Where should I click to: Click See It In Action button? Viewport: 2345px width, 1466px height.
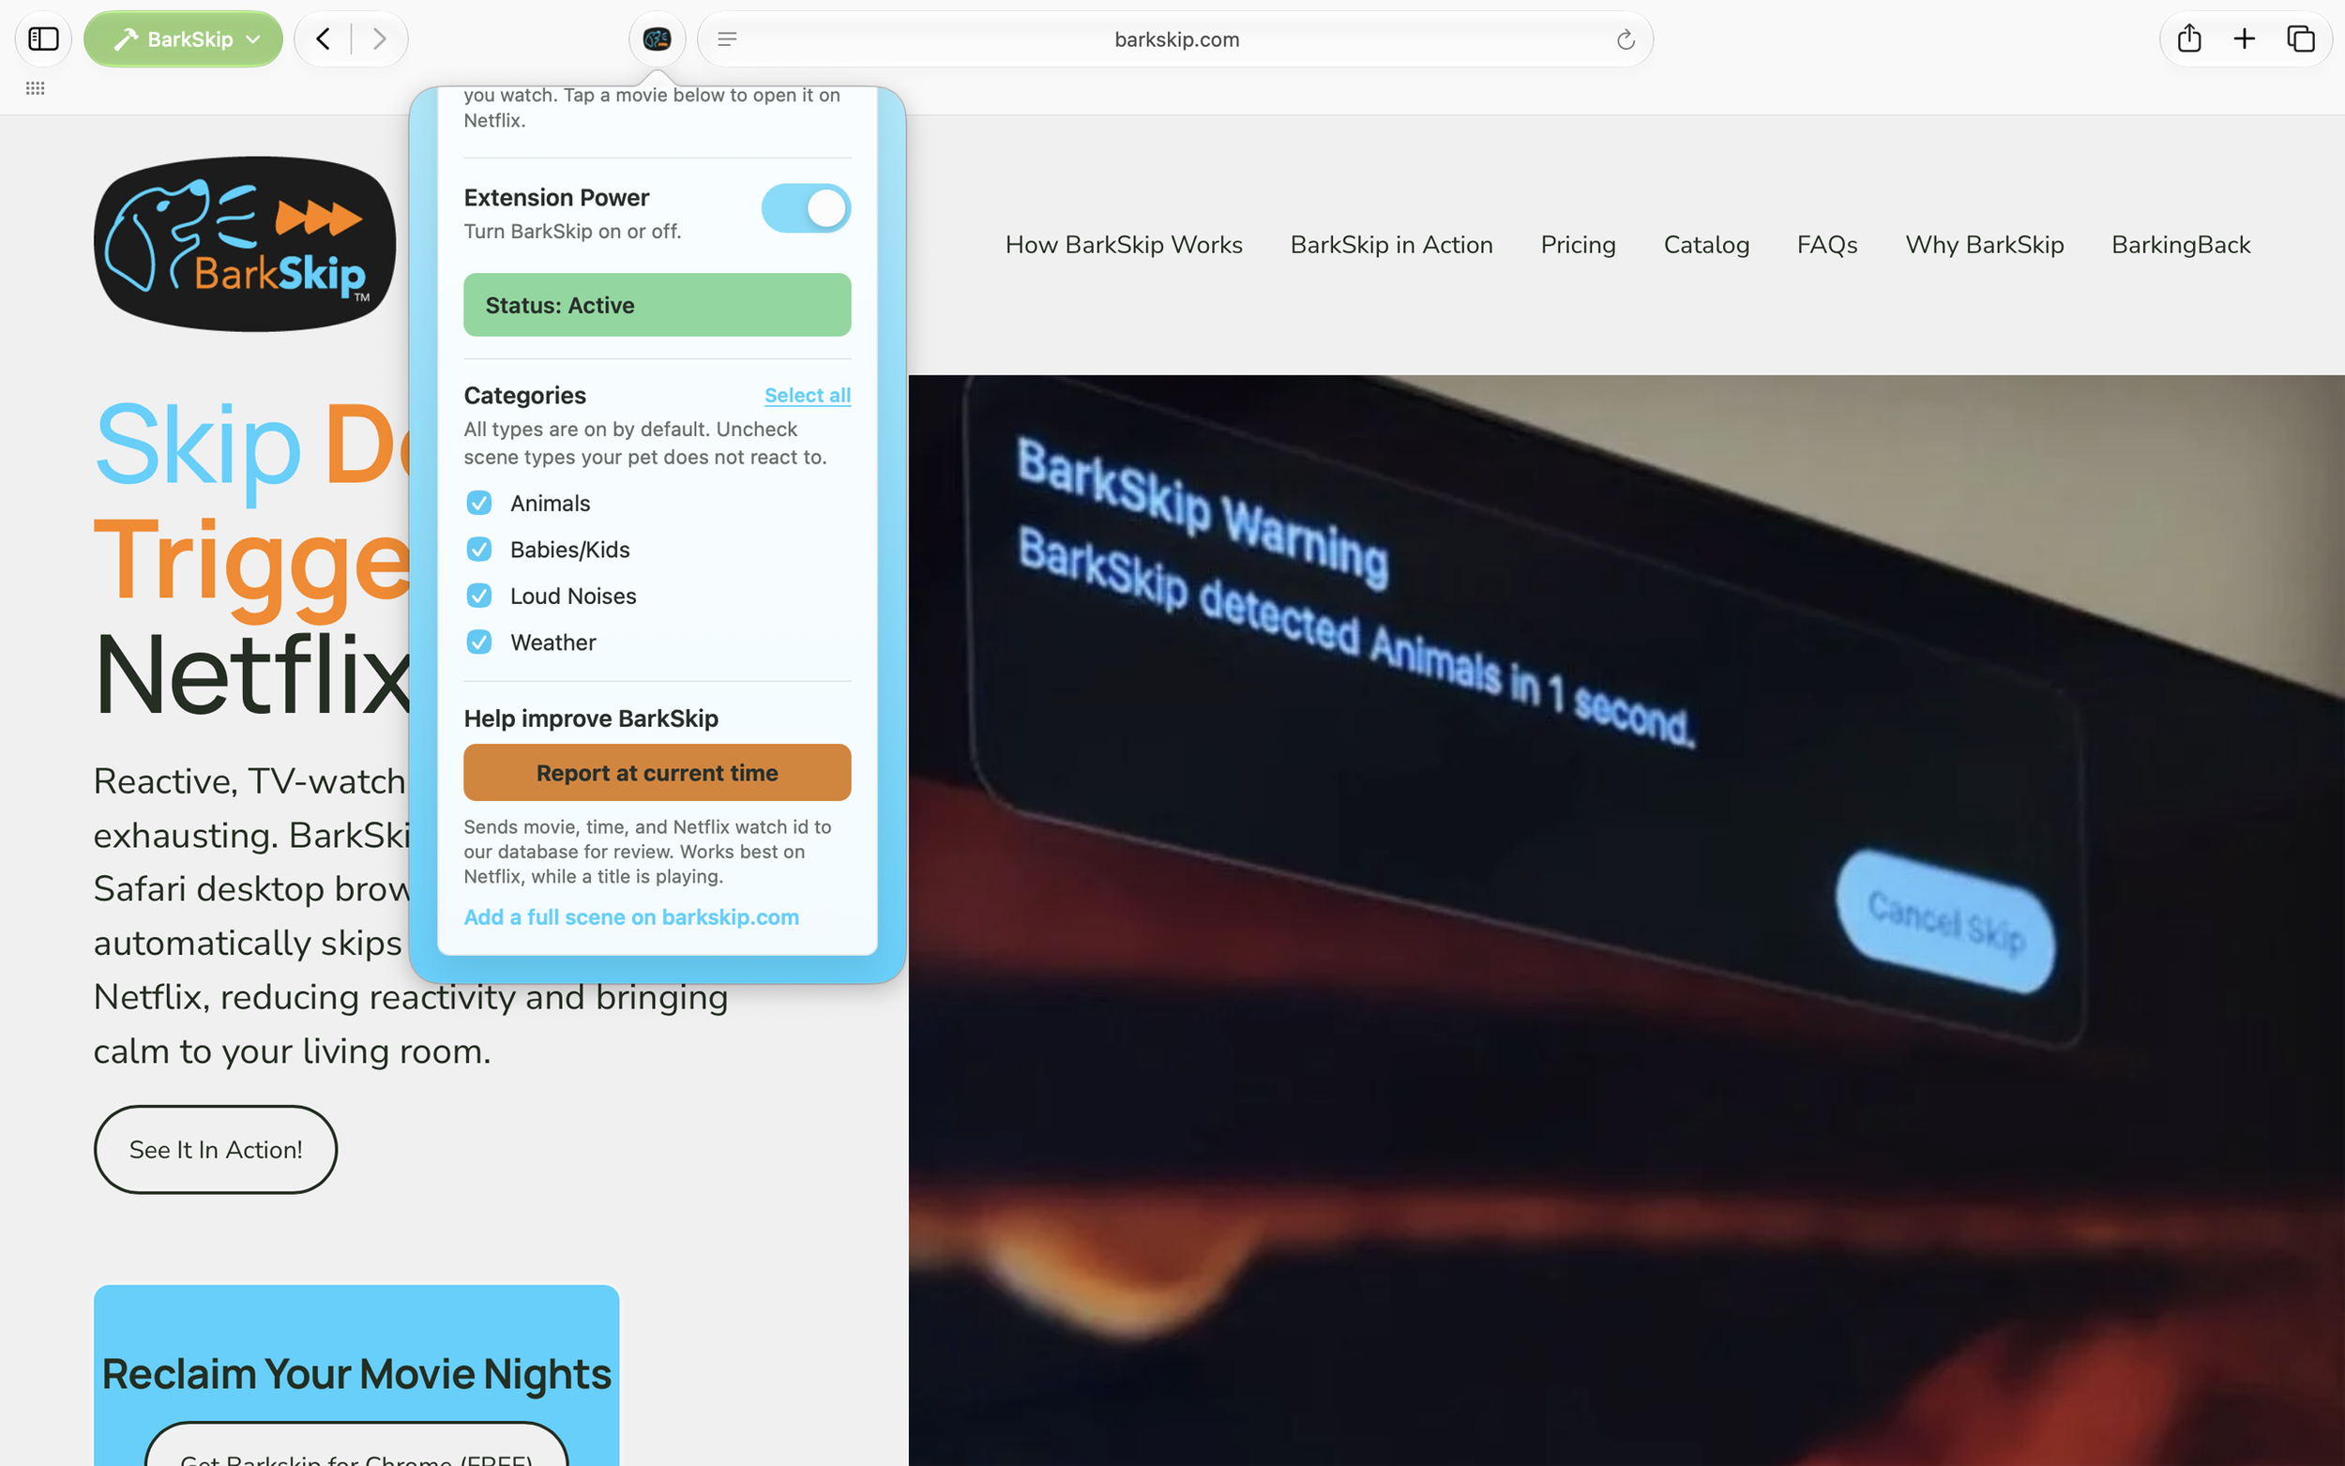pos(215,1149)
